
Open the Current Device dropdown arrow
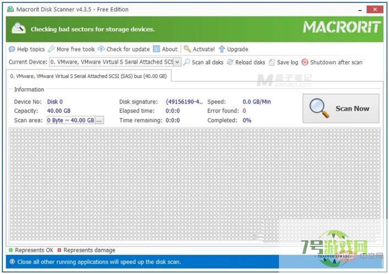click(x=177, y=62)
